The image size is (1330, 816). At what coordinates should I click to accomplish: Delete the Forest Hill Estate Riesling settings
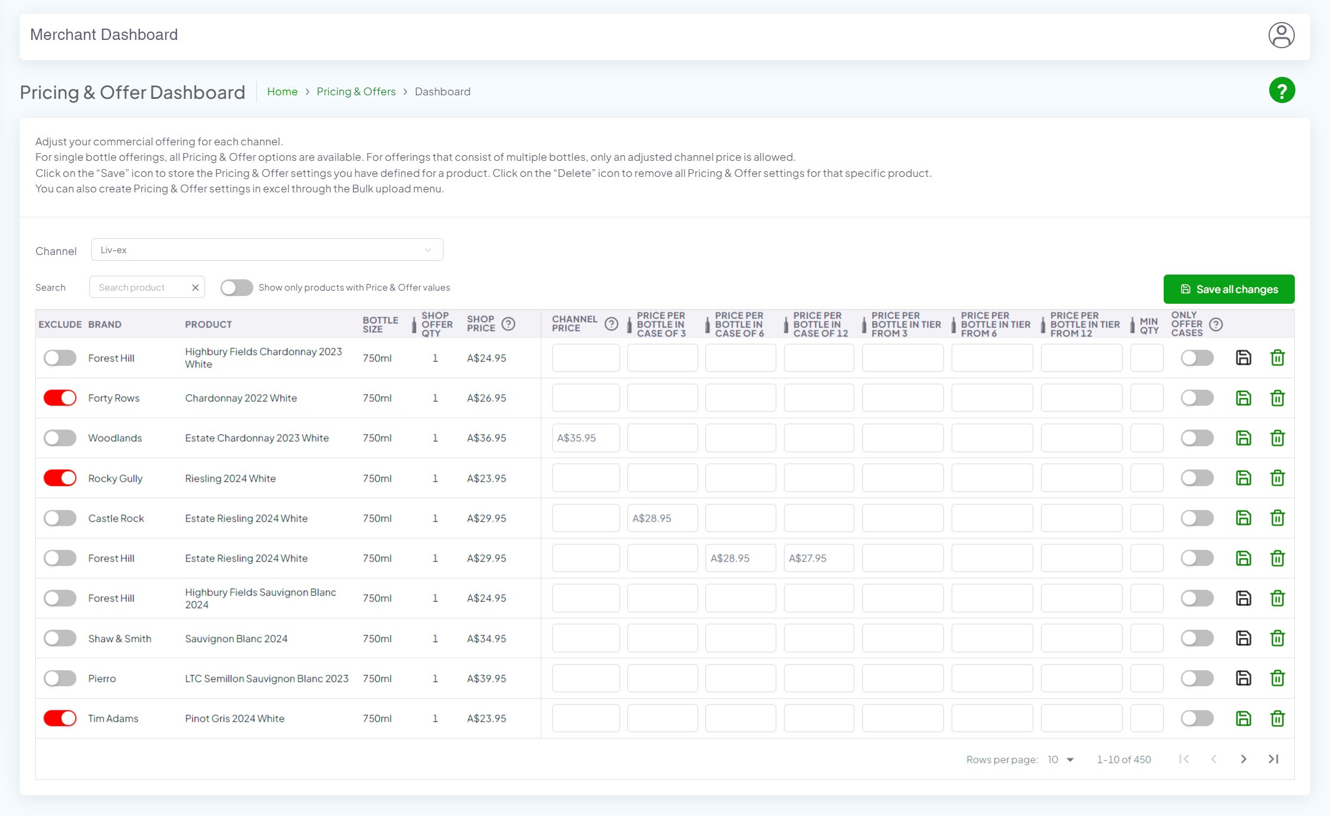[1278, 558]
